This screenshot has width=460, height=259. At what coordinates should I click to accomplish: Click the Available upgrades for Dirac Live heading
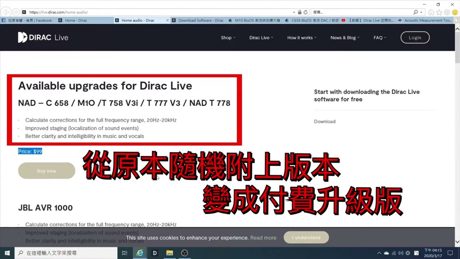click(105, 86)
